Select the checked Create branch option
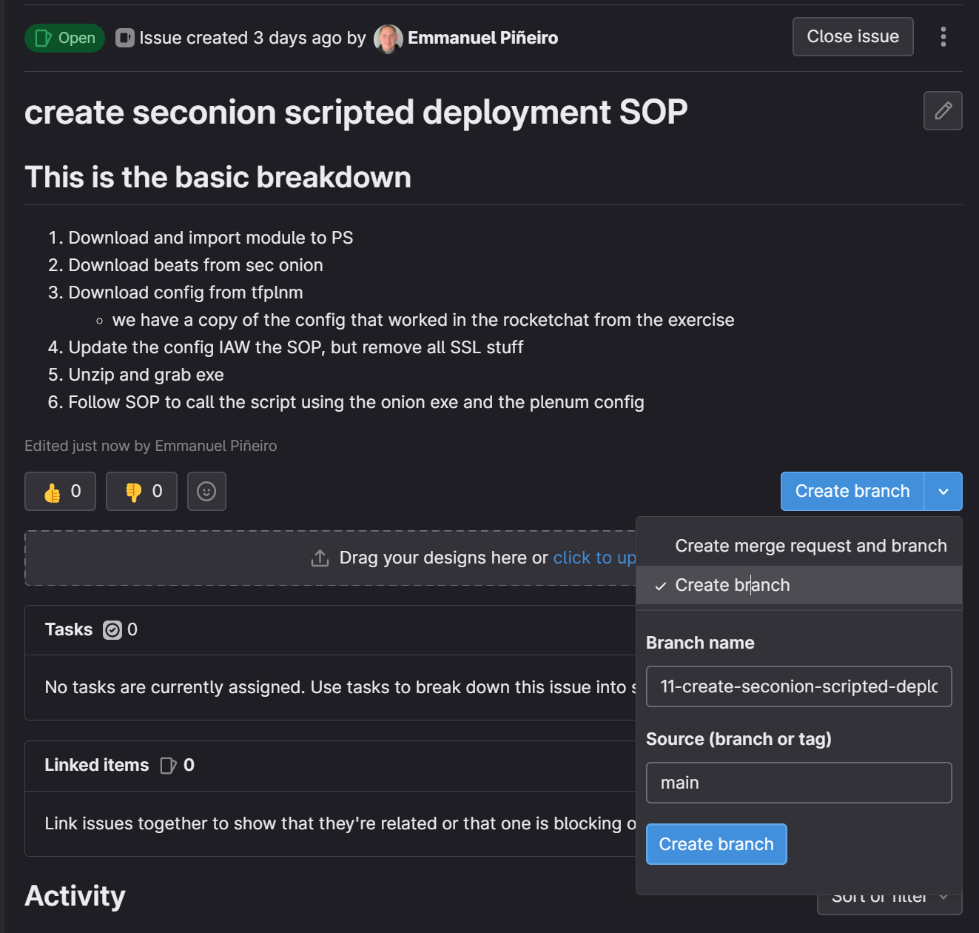The height and width of the screenshot is (933, 979). point(799,585)
